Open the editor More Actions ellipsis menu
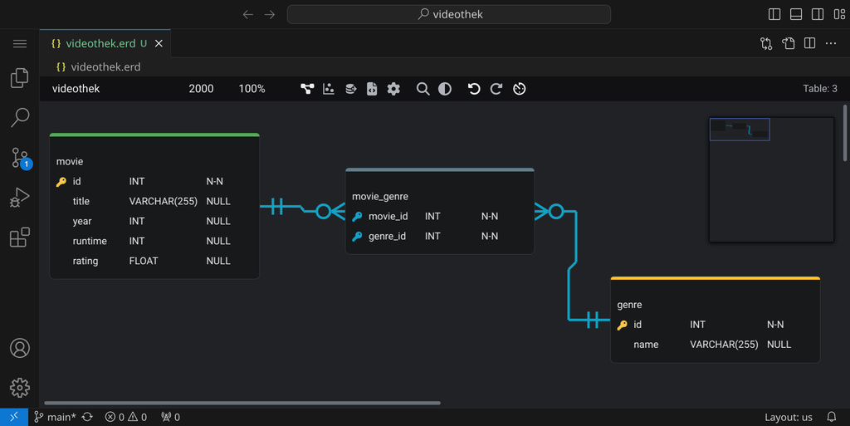Screen dimensions: 850x426 click(831, 43)
